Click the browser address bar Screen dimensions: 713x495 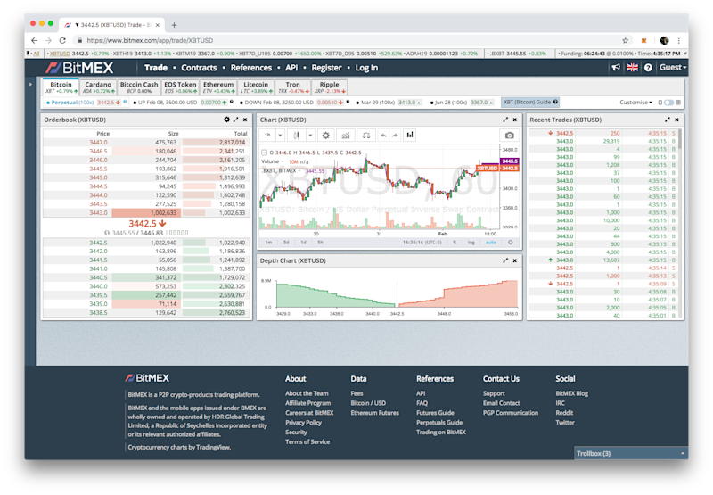tap(346, 40)
